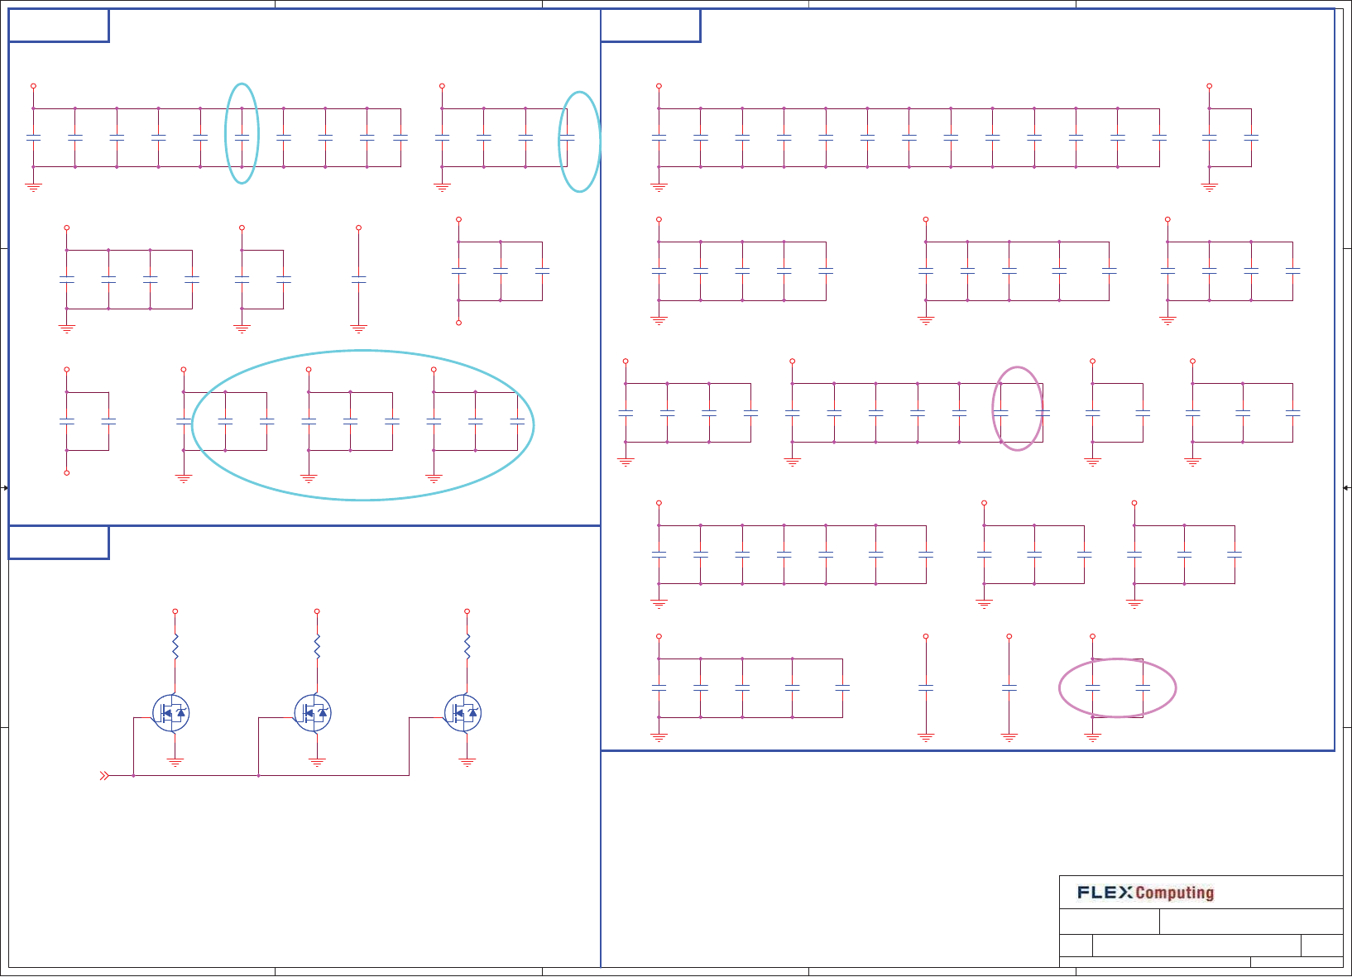Click junction dot where middle MOSFET gate joins bus
Viewport: 1352px width, 977px height.
pos(259,776)
